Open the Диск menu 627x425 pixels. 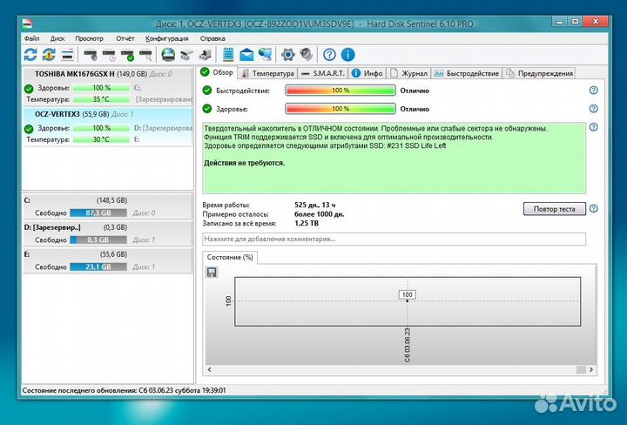pos(57,39)
